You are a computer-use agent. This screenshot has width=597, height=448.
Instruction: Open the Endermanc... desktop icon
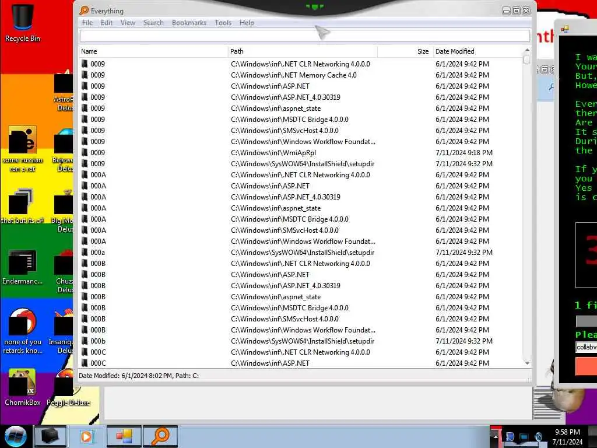click(x=23, y=267)
